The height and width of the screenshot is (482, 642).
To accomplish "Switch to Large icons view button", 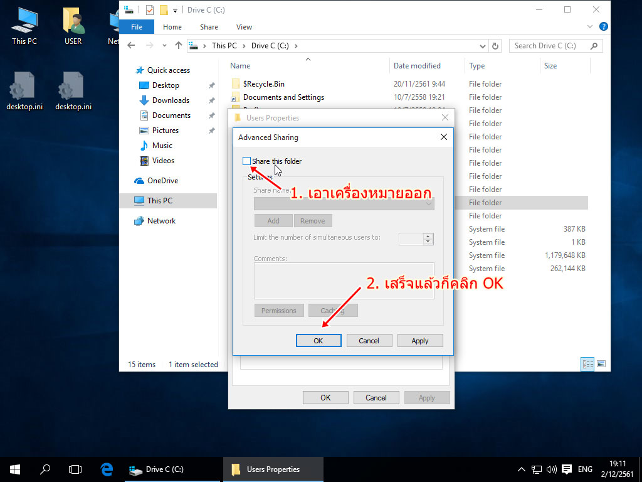I will (601, 364).
